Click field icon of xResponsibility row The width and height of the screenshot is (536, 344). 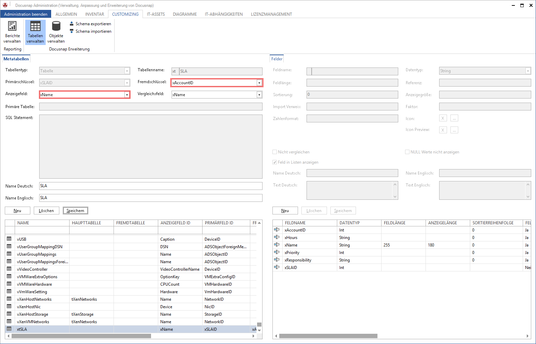pyautogui.click(x=277, y=260)
